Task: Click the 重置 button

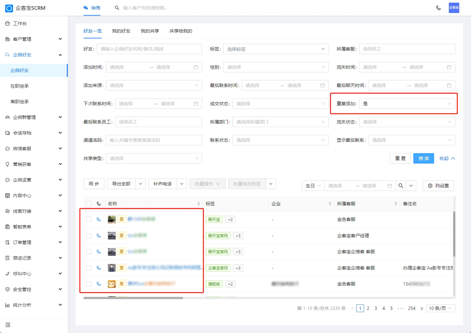Action: (400, 158)
